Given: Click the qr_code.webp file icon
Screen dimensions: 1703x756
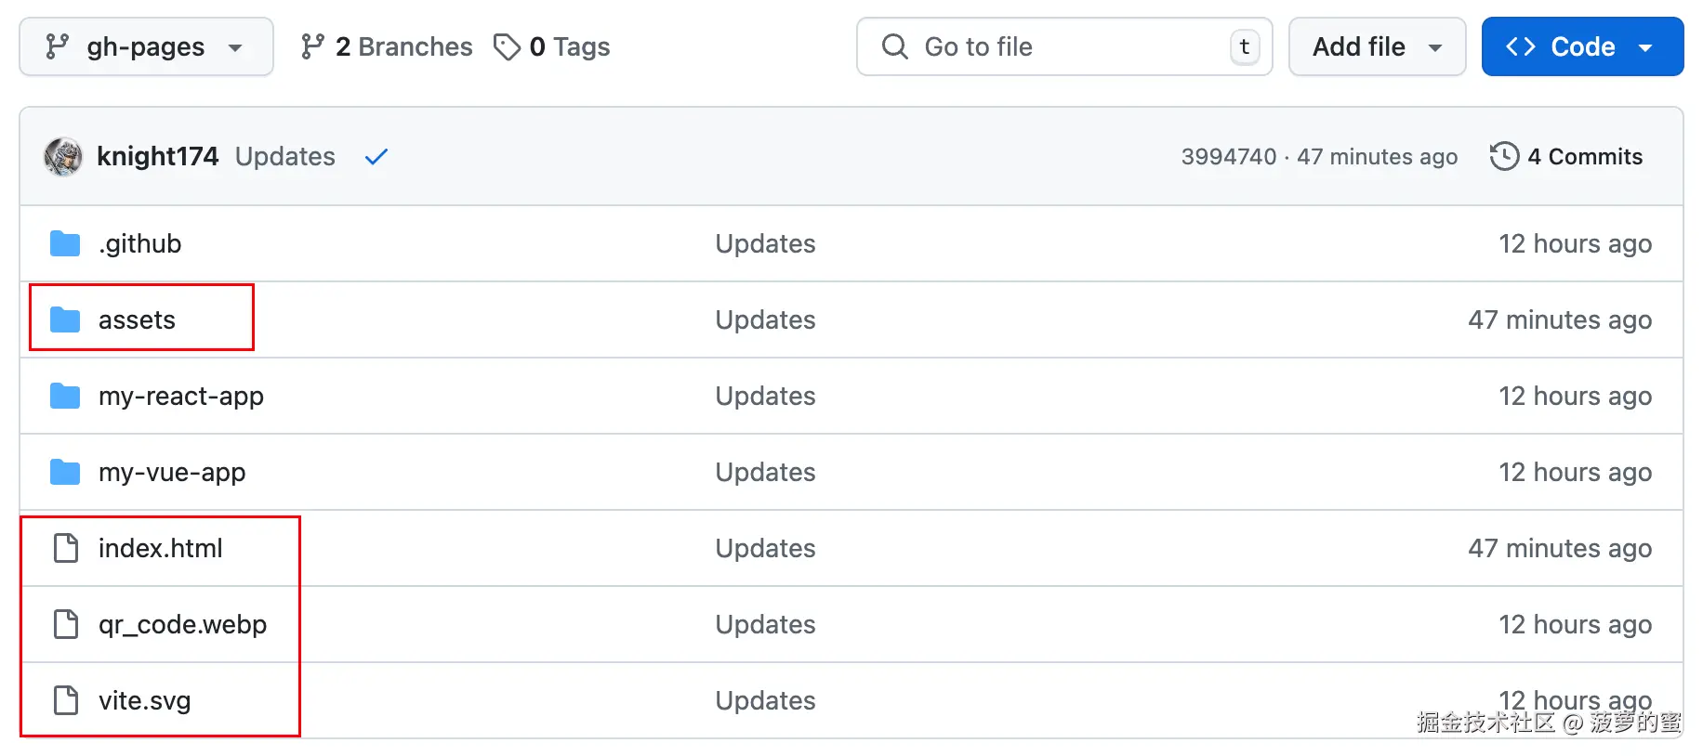Looking at the screenshot, I should pos(66,625).
